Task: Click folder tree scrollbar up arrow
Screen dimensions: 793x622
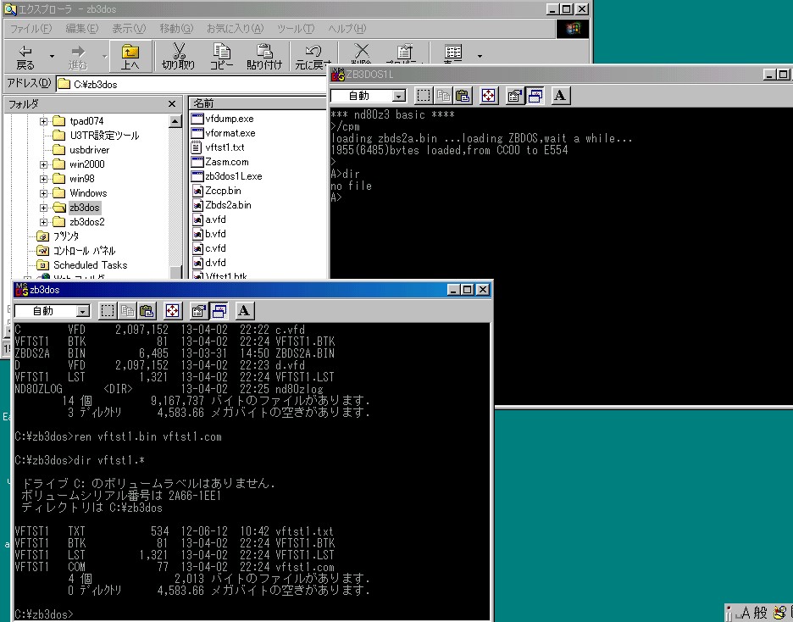Action: tap(175, 121)
